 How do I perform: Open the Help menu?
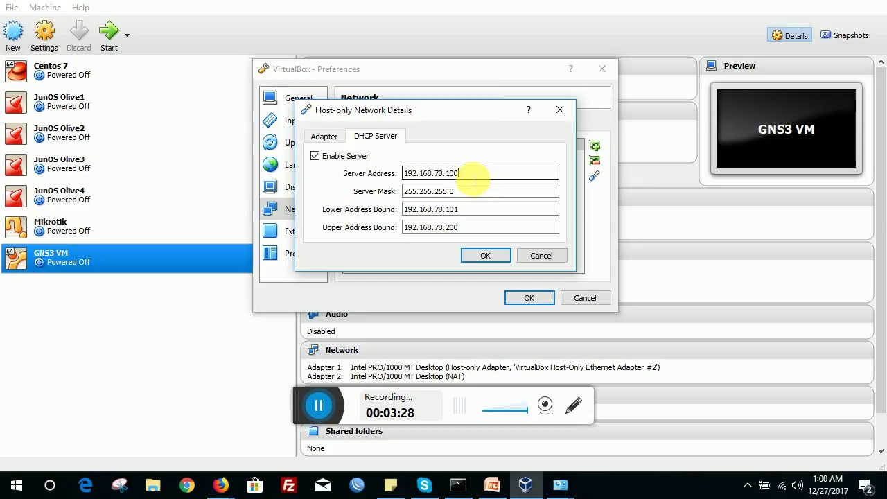coord(80,7)
